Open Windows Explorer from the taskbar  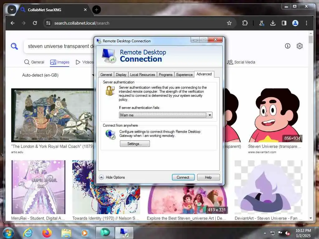[66, 233]
